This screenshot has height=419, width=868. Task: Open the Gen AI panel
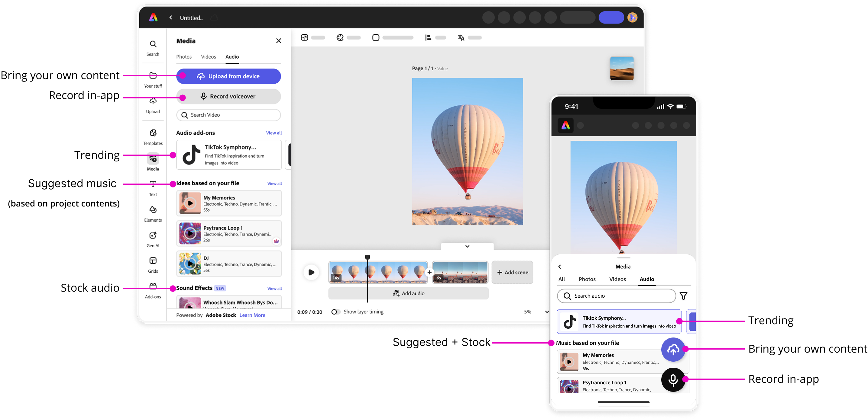(153, 235)
